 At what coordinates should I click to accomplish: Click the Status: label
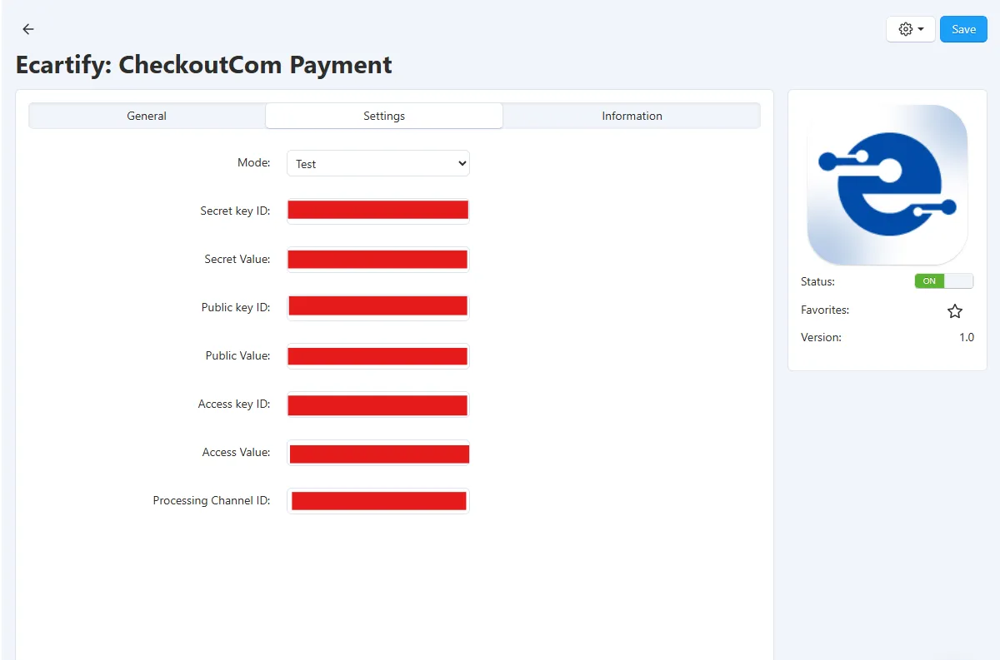pyautogui.click(x=817, y=281)
